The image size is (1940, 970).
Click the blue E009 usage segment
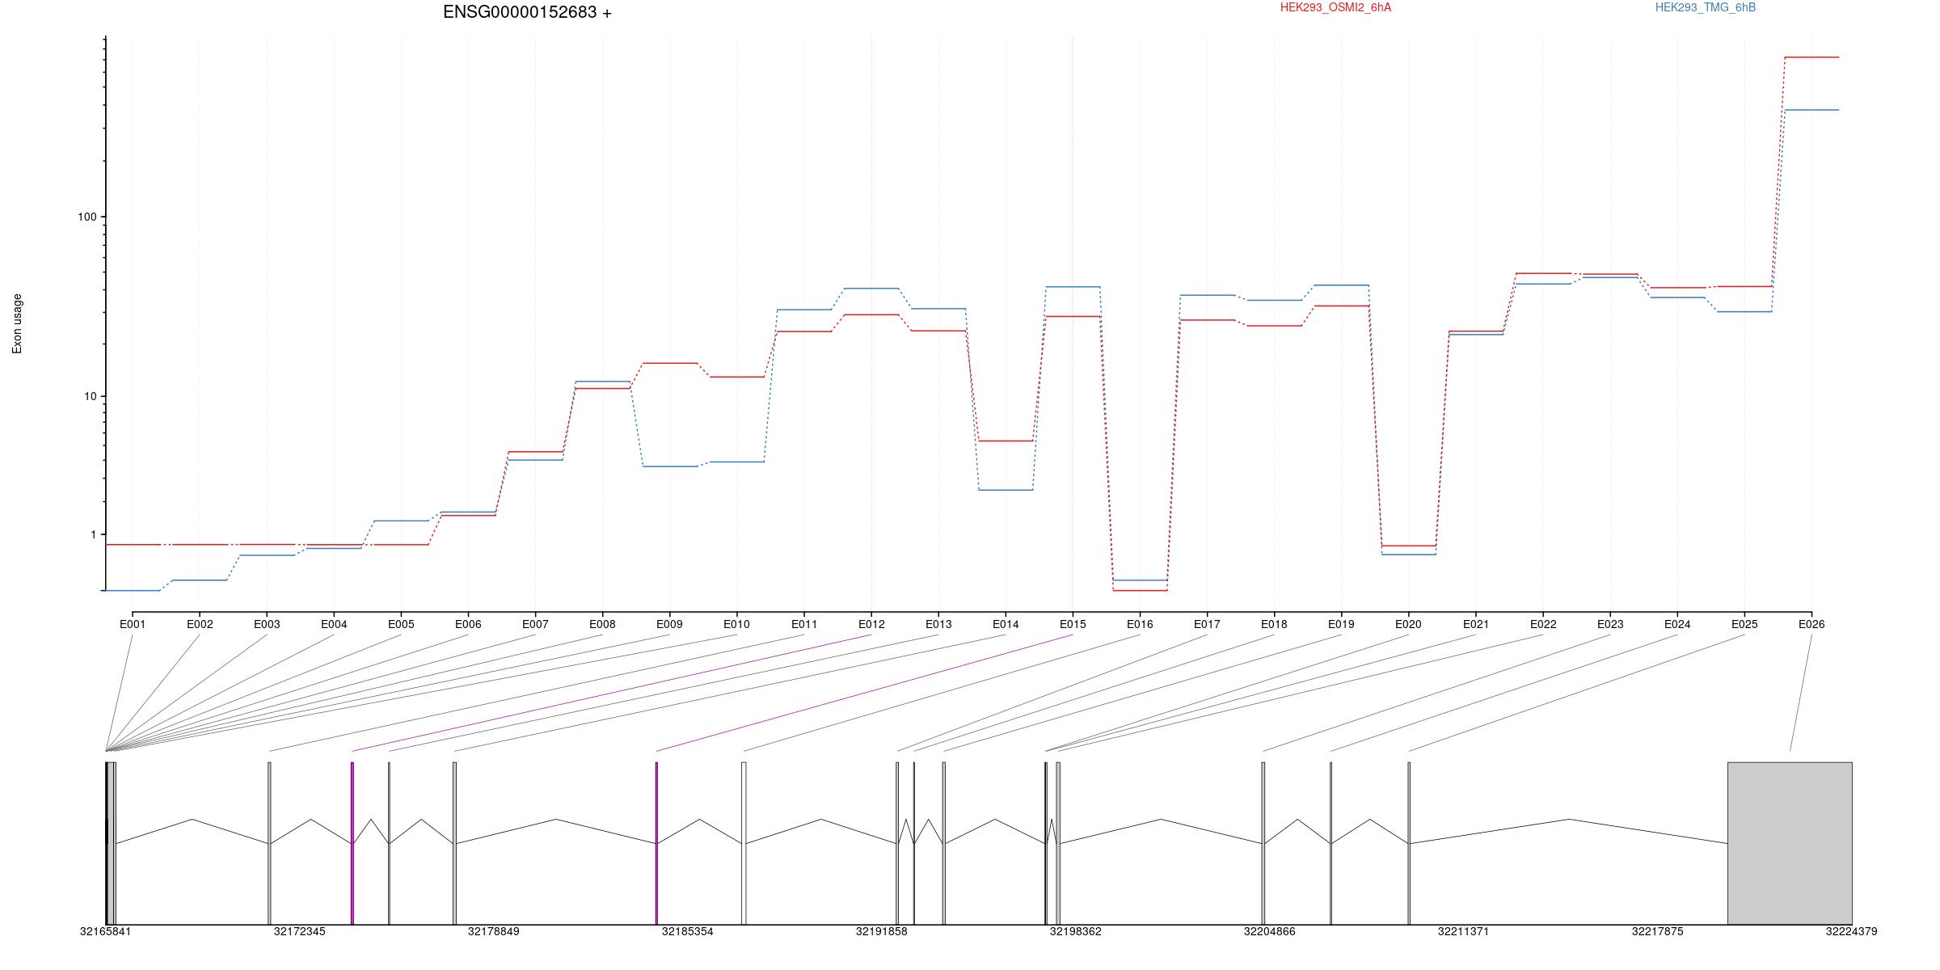(669, 466)
